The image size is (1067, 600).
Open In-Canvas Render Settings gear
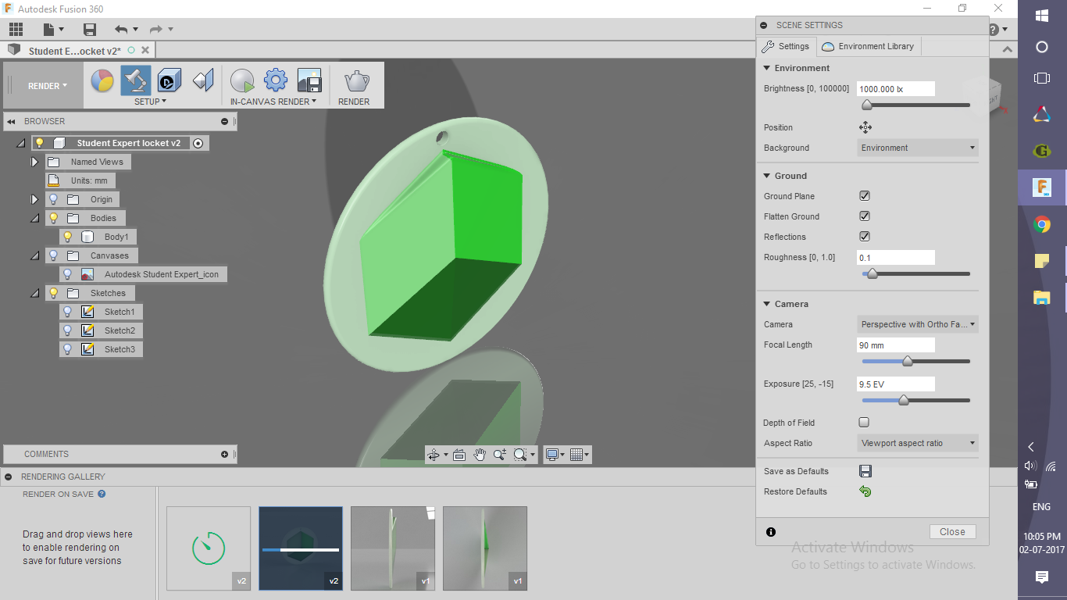276,80
